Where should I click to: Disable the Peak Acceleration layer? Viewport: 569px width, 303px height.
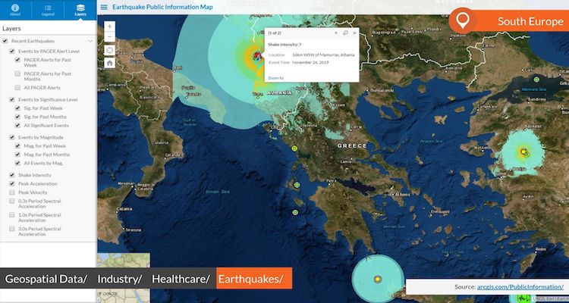[x=12, y=184]
